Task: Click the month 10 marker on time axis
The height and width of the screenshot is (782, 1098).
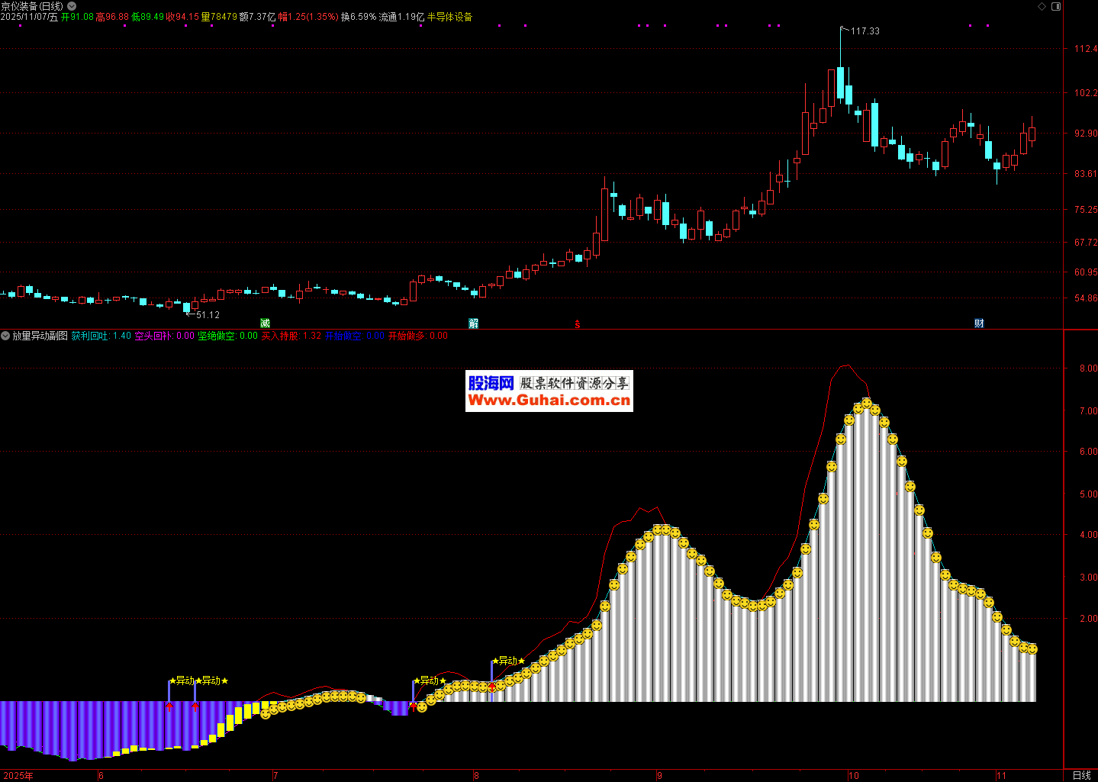Action: 853,775
